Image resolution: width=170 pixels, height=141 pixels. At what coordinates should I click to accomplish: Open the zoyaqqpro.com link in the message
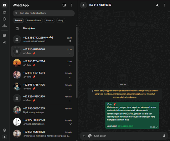tap(125, 126)
